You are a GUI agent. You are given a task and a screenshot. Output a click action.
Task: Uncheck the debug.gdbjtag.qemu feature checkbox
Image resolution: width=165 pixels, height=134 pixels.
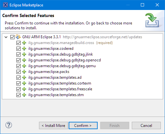18,66
